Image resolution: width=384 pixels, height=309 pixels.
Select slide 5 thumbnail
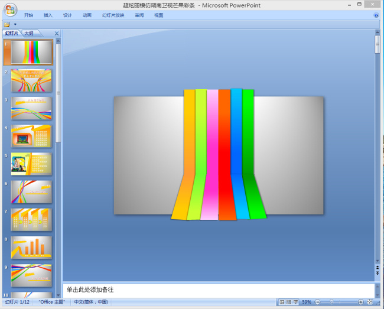coord(31,164)
